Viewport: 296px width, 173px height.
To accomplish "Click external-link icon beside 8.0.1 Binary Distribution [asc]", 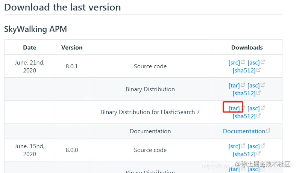I will (263, 84).
